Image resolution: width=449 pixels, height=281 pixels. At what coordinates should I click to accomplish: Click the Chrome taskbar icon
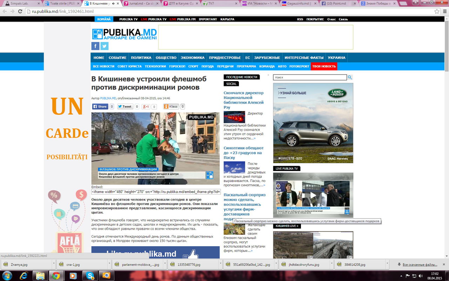point(56,275)
